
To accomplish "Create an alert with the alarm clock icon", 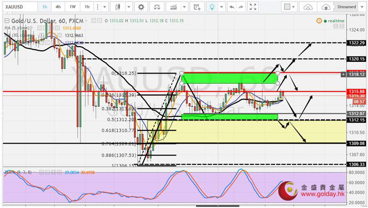I will (x=197, y=7).
